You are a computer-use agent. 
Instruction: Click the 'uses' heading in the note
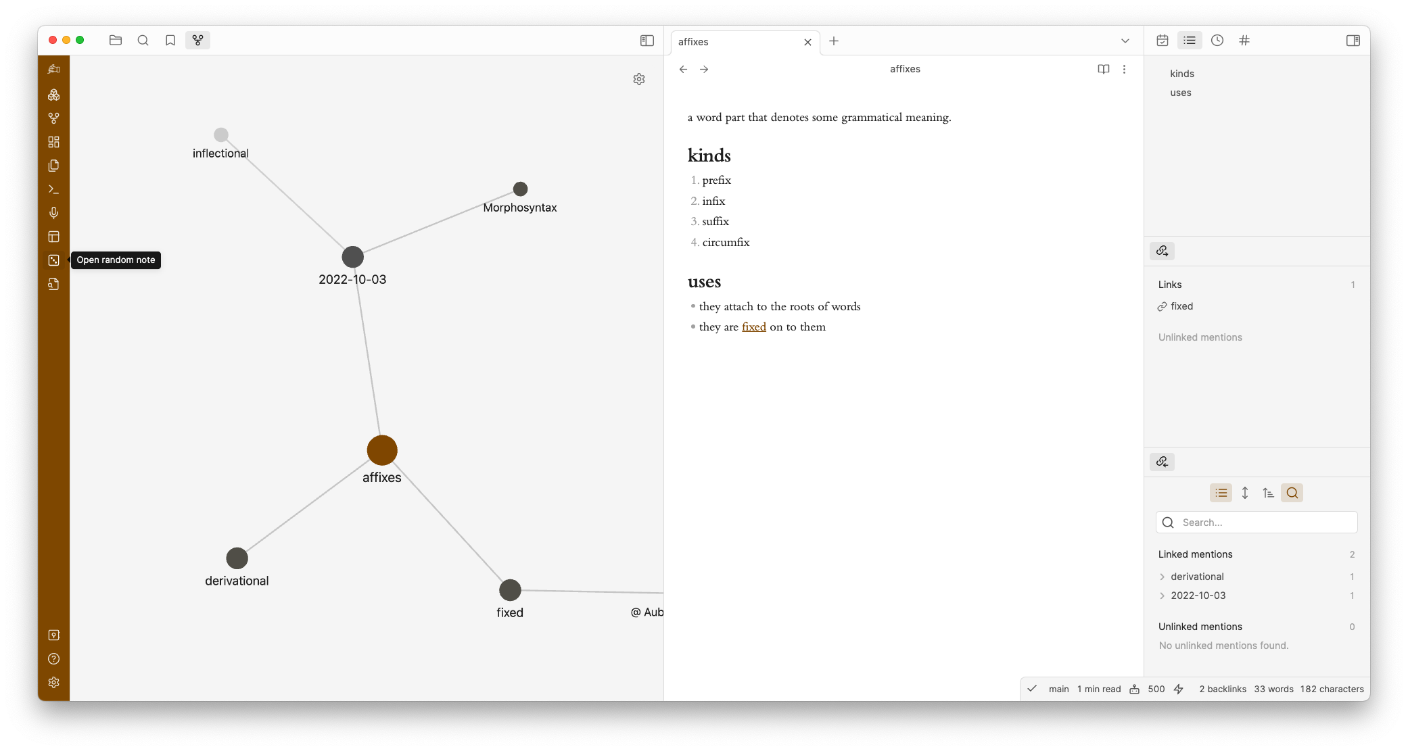704,282
